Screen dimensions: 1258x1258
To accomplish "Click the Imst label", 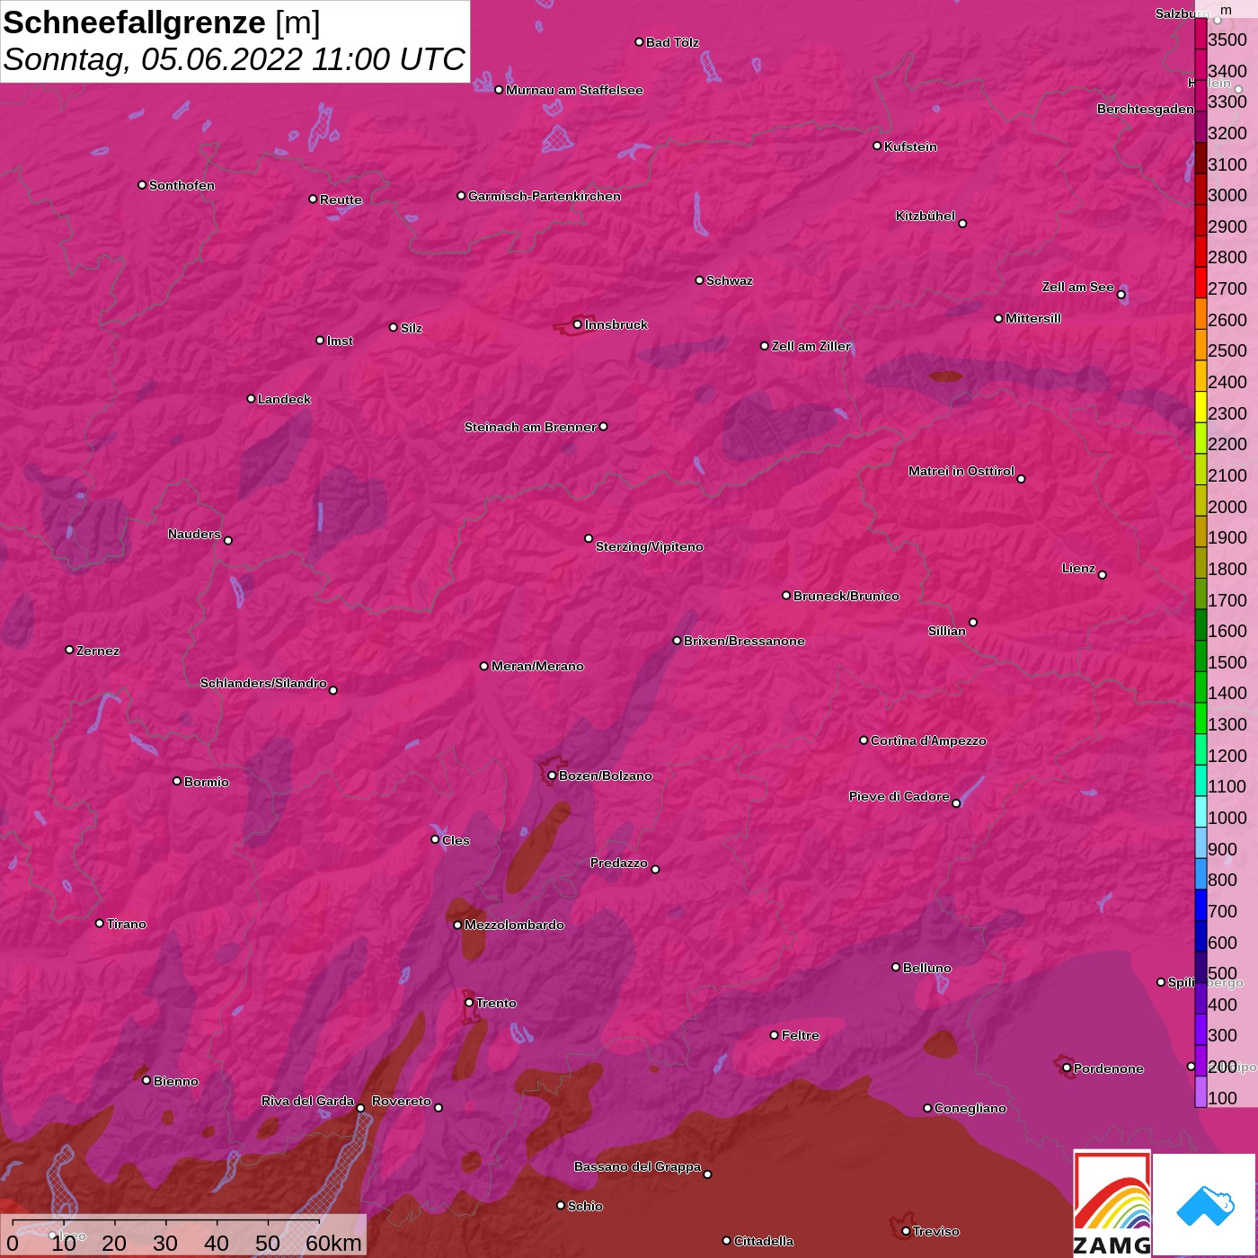I will (340, 341).
